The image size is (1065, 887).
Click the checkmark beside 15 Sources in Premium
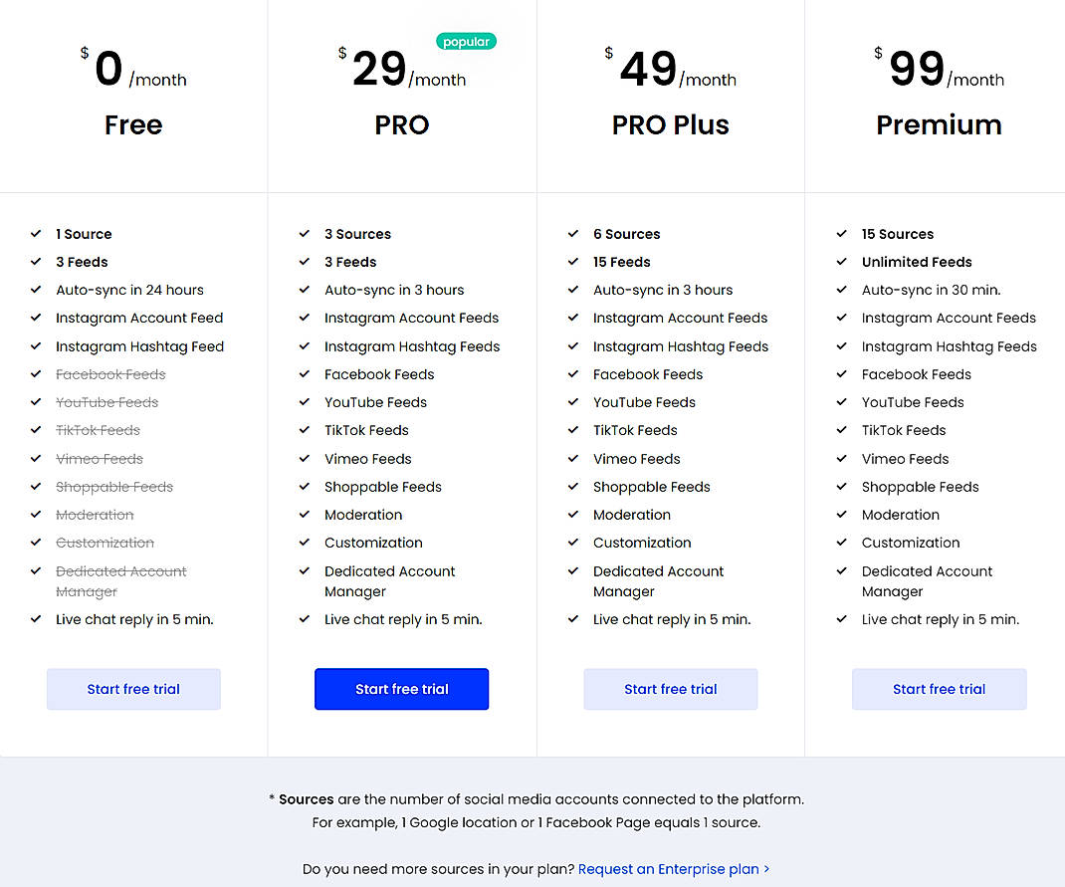tap(842, 234)
